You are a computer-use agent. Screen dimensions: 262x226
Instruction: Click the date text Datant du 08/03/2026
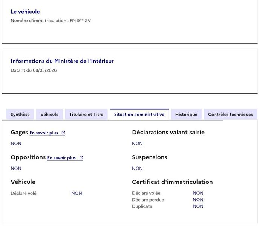tap(34, 70)
